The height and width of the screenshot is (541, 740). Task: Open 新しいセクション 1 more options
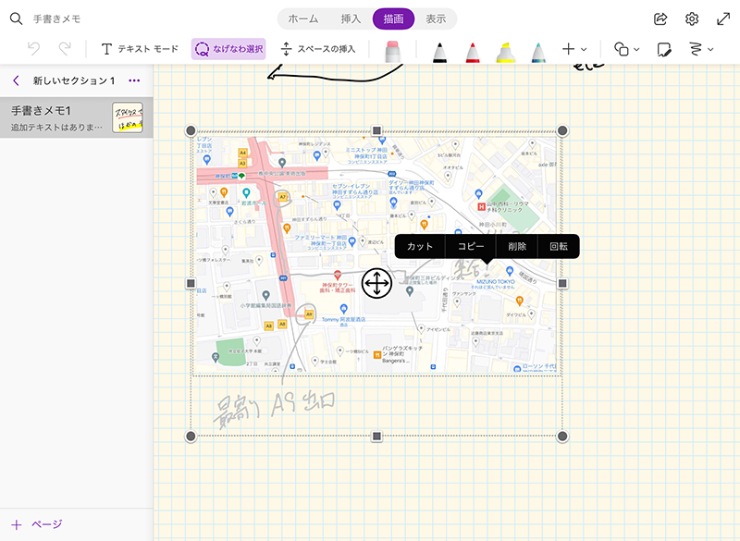(x=134, y=80)
